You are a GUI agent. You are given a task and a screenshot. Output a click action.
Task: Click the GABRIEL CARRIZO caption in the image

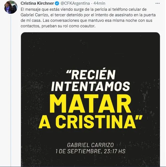point(90,145)
